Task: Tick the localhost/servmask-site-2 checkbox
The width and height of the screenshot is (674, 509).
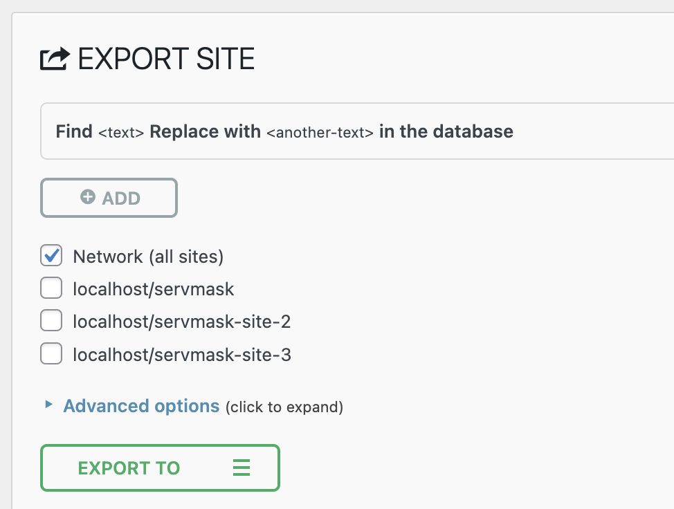Action: 51,321
